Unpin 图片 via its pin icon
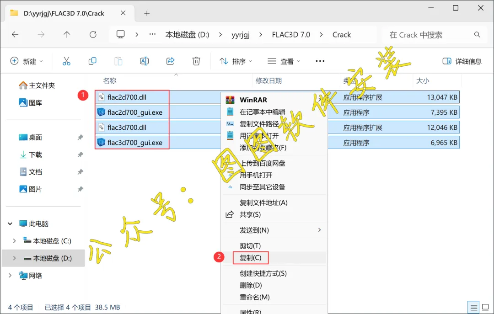 pyautogui.click(x=81, y=189)
